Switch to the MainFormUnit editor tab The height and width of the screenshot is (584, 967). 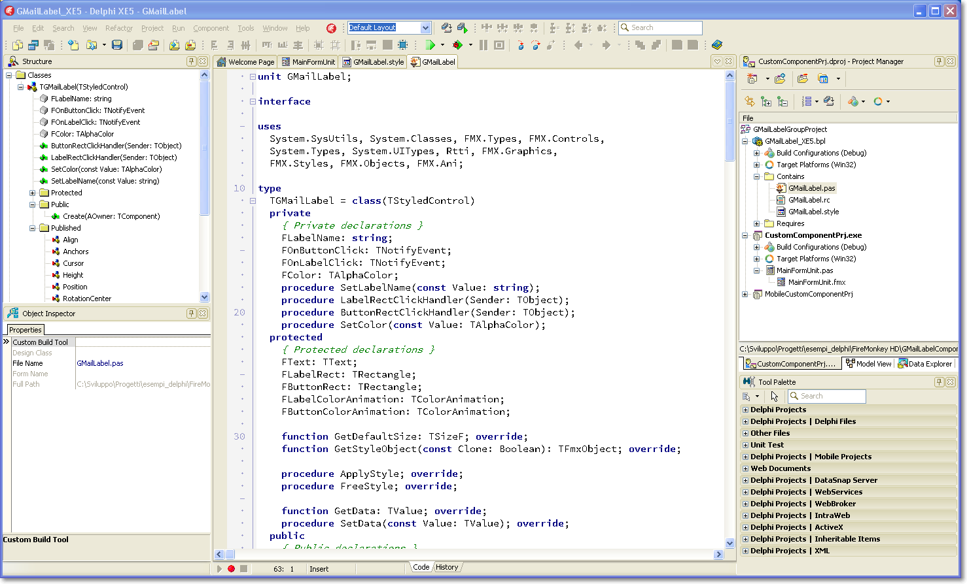coord(308,62)
